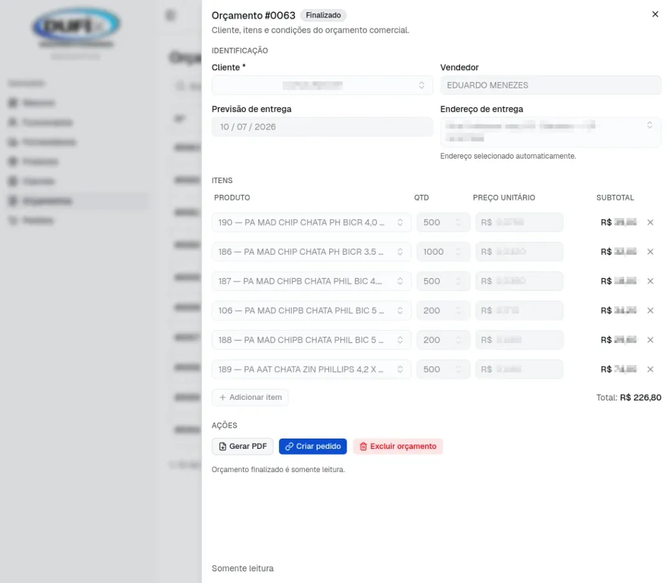Open the item 189 product selector
Image resolution: width=670 pixels, height=583 pixels.
coord(311,369)
